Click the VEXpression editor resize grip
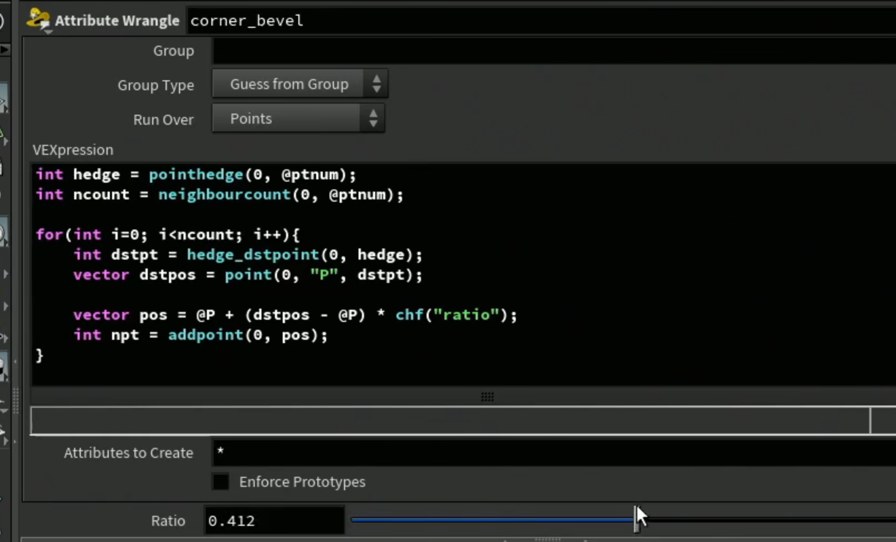The height and width of the screenshot is (542, 896). click(487, 397)
